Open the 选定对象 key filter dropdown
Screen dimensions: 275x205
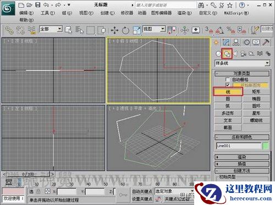[174, 191]
